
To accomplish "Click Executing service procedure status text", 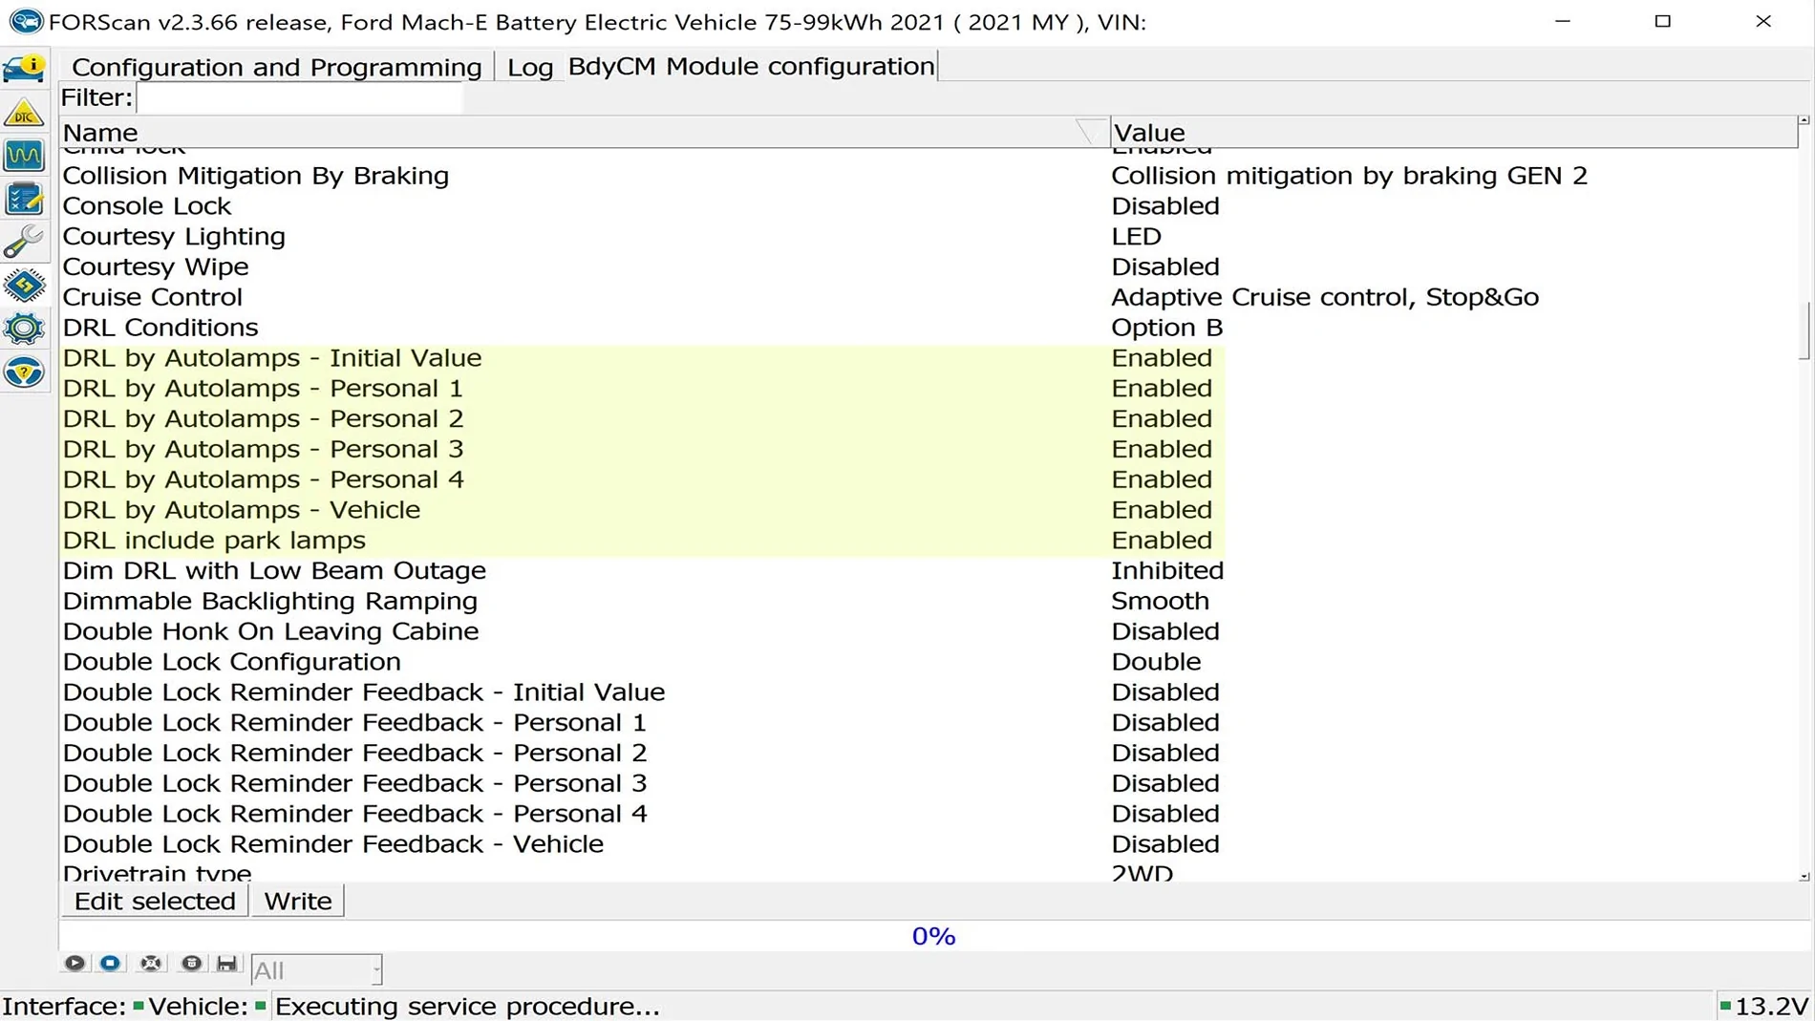I will 467,1007.
